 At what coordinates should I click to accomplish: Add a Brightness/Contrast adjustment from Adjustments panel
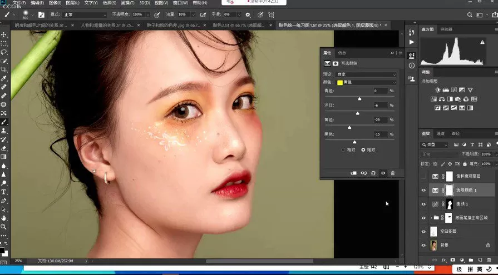point(438,90)
